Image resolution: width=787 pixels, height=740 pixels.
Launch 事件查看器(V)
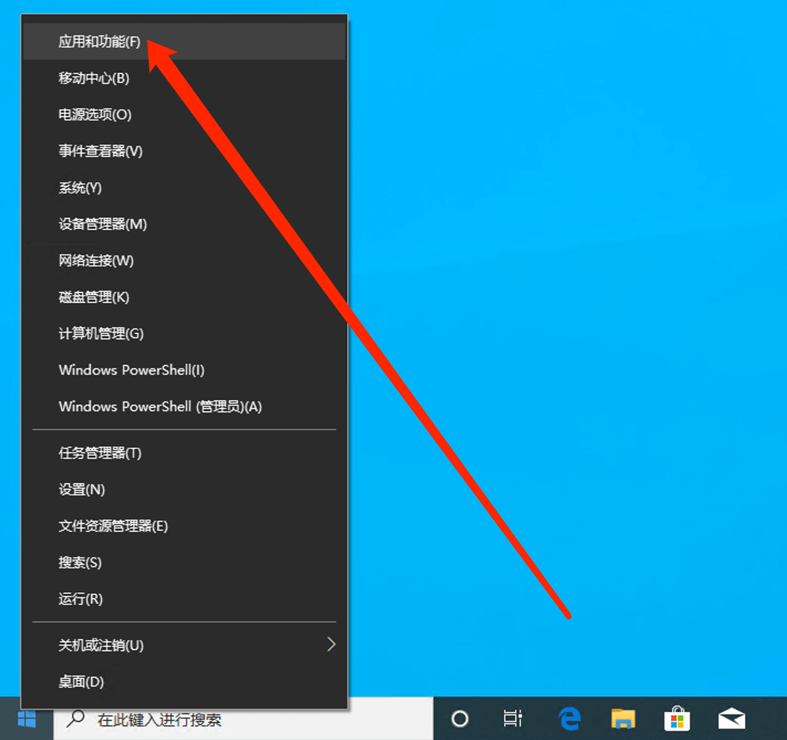(x=184, y=151)
